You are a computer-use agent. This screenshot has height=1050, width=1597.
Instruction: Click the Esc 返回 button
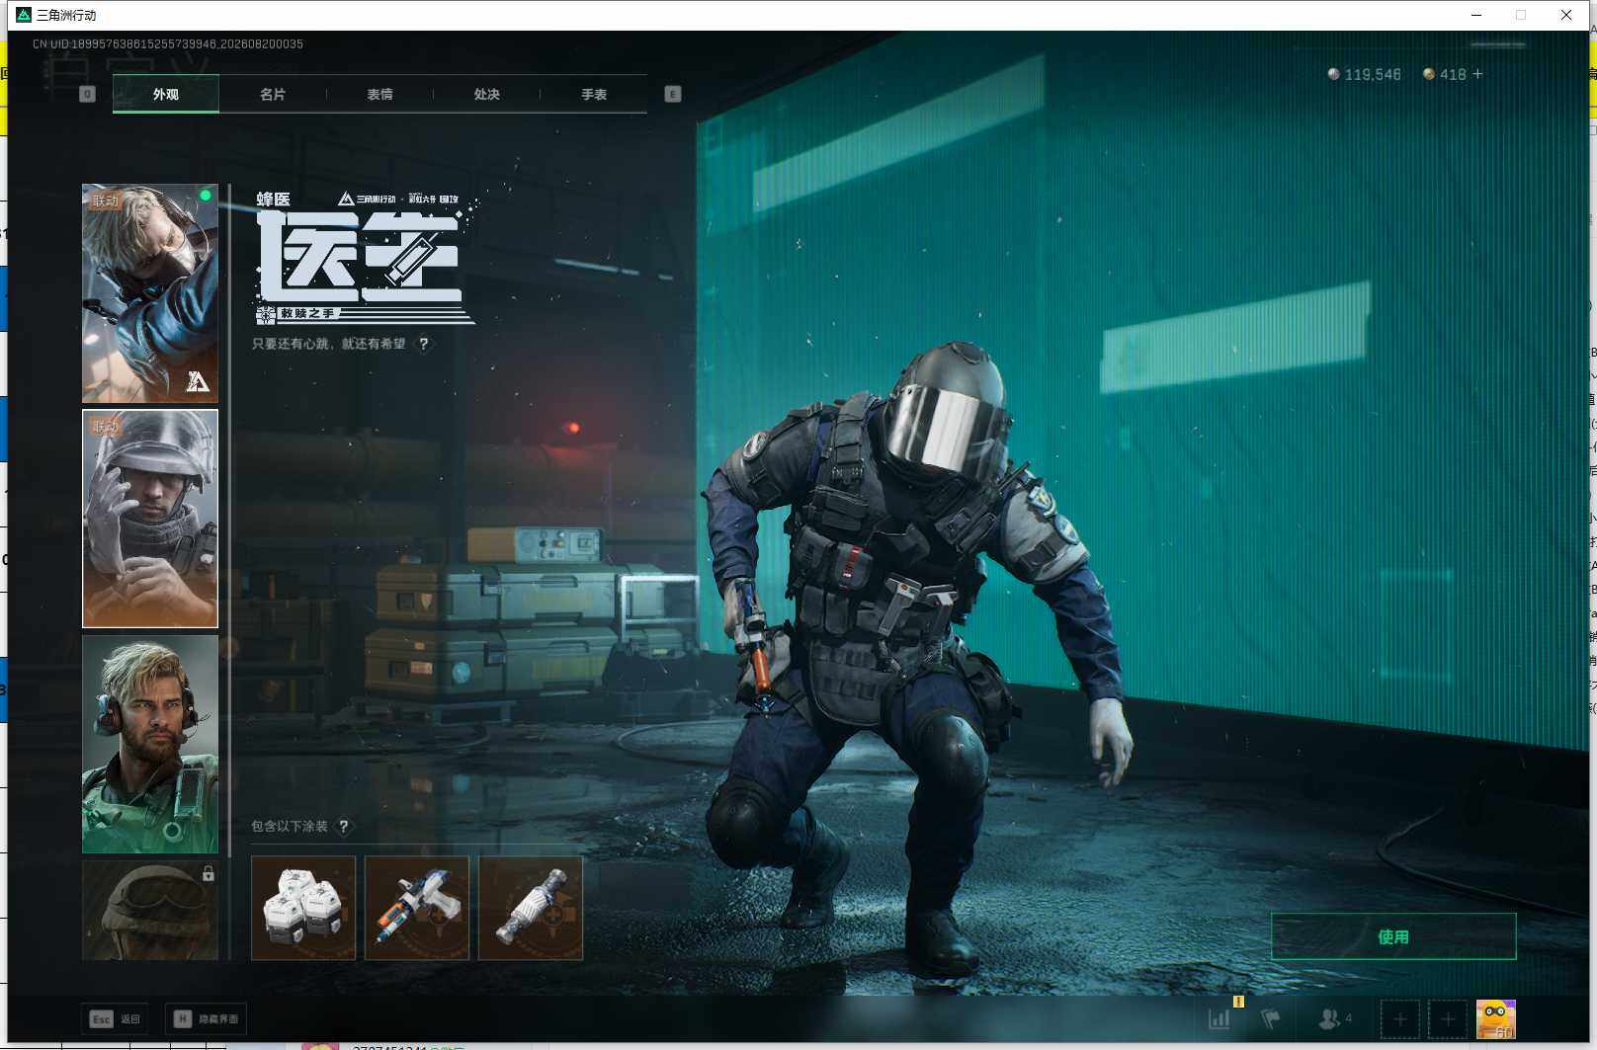click(x=116, y=1018)
